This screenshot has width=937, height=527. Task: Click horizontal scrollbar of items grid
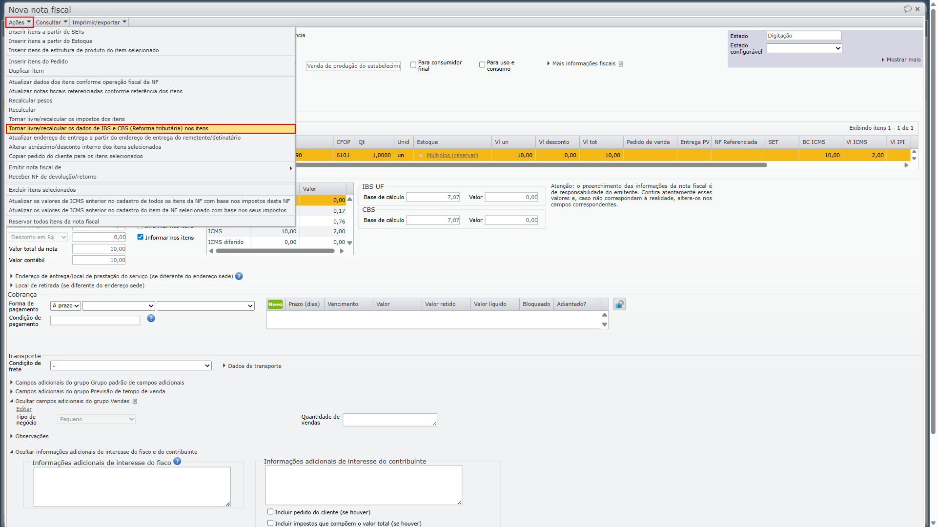pos(532,165)
